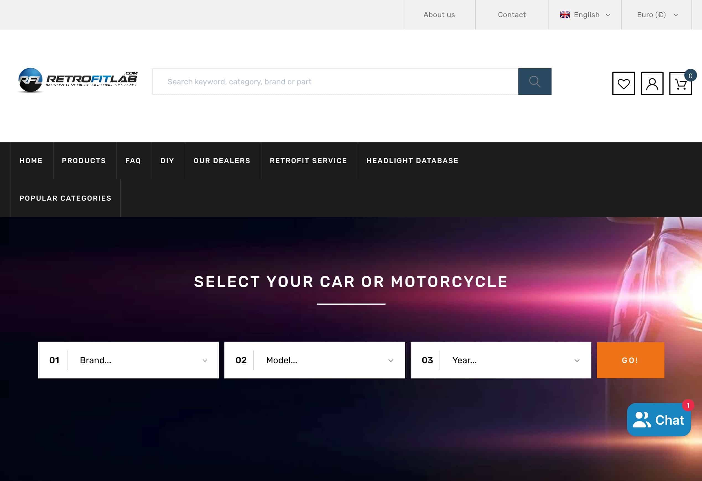Open the Euro currency selector
This screenshot has height=481, width=702.
(657, 15)
